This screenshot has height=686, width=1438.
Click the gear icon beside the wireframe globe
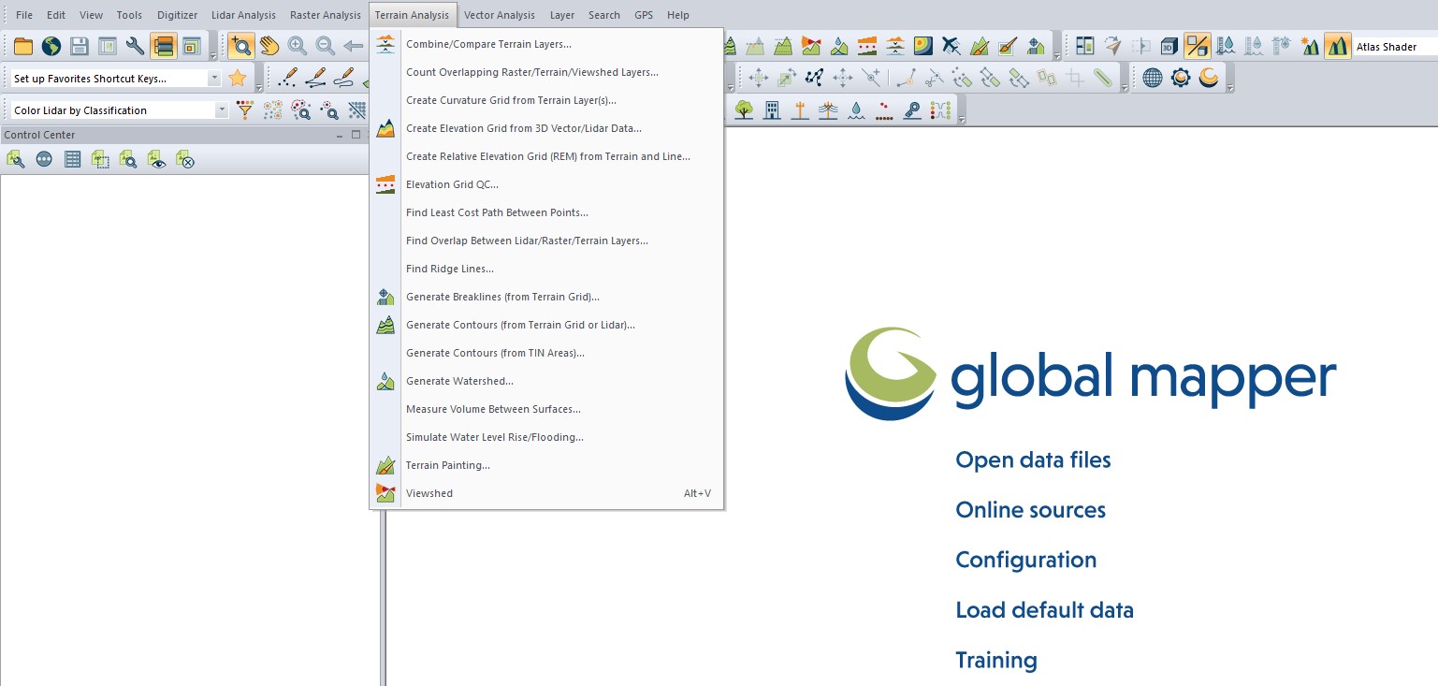(x=1181, y=78)
